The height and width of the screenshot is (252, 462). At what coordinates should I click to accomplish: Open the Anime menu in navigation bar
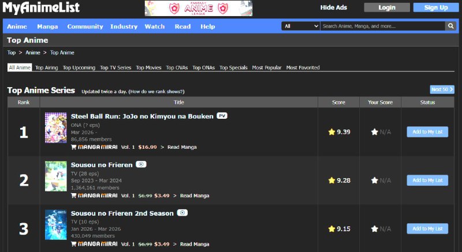point(17,27)
